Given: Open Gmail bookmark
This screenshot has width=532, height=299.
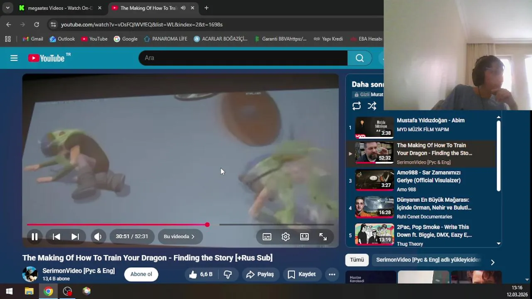Looking at the screenshot, I should pyautogui.click(x=33, y=39).
